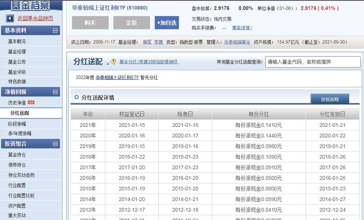Select 分红送配 in sidebar
This screenshot has height=220, width=364.
[20, 113]
